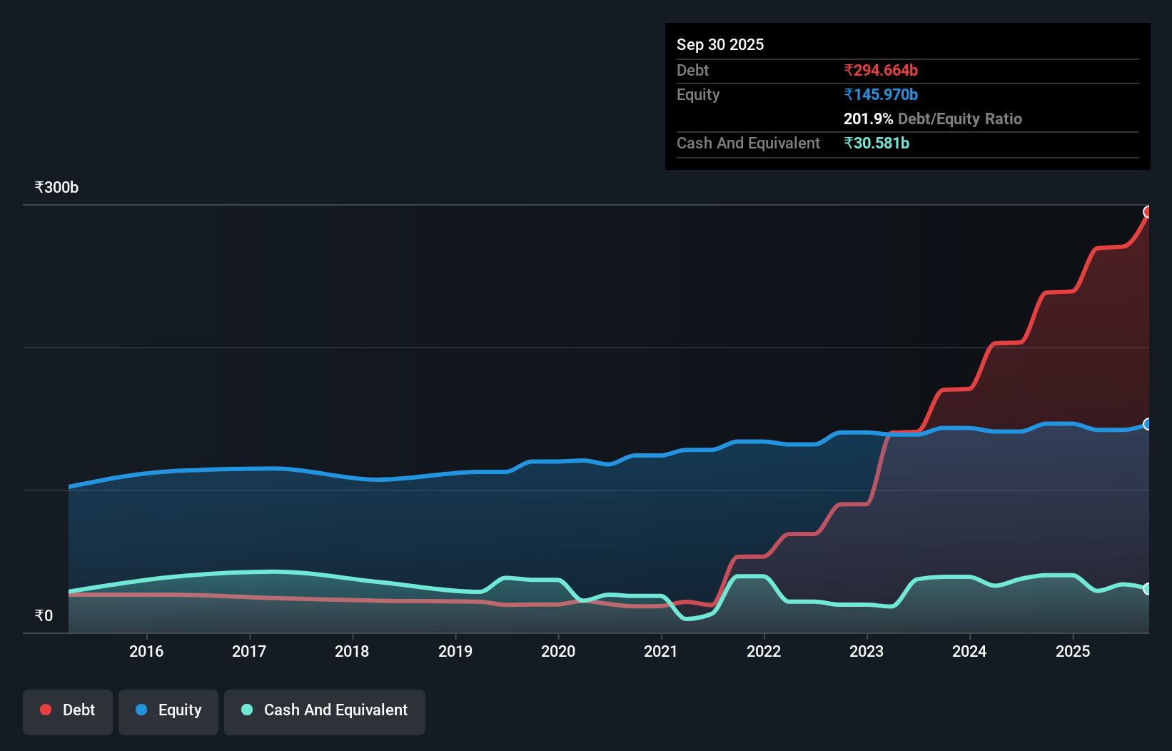Screen dimensions: 1172x751
Task: Click the Equity value ₹145.970b in tooltip
Action: coord(881,94)
